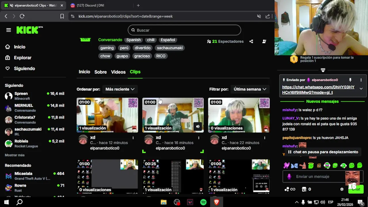Click the shop icon in chat footer
Viewport: 368px width, 207px height.
(x=304, y=189)
